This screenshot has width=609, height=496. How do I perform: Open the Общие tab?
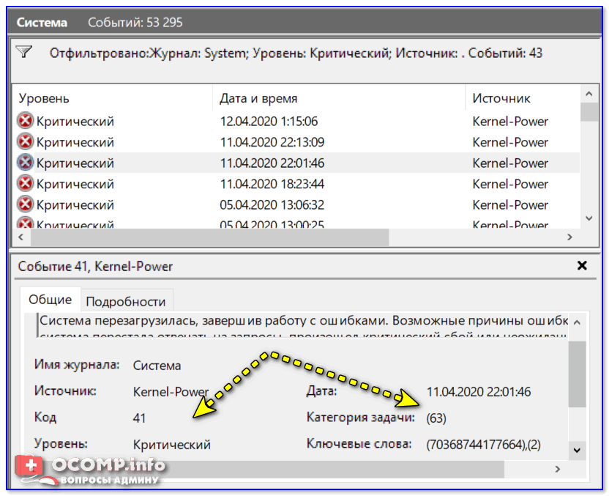click(x=51, y=300)
